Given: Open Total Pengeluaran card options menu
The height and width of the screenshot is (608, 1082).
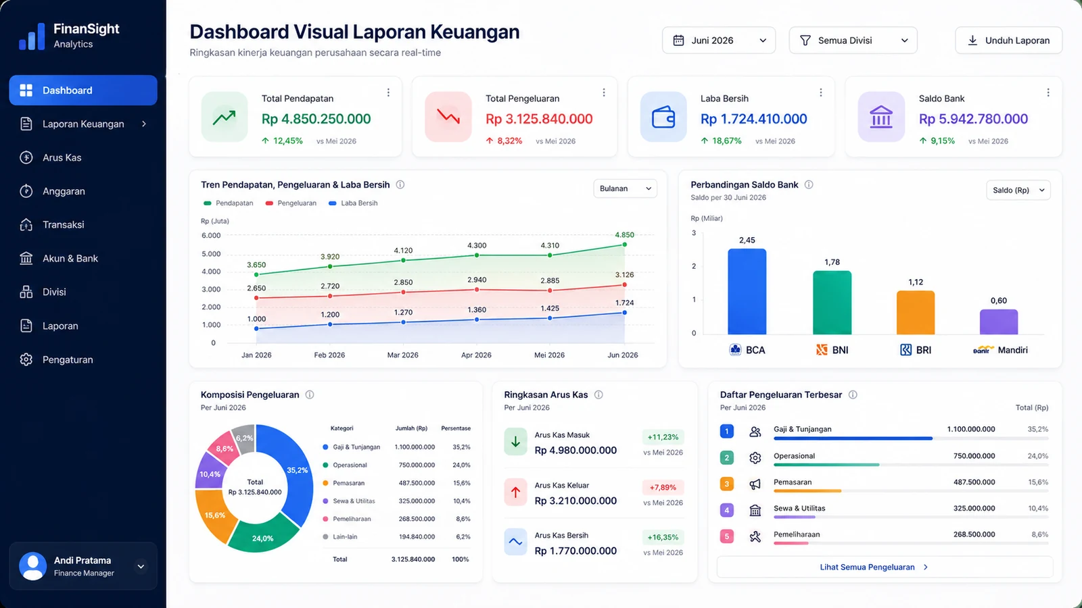Looking at the screenshot, I should click(x=604, y=93).
